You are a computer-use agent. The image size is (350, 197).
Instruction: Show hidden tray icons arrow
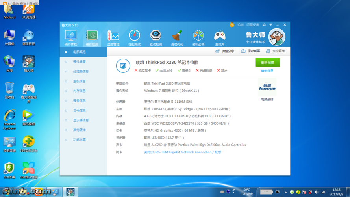(286, 192)
